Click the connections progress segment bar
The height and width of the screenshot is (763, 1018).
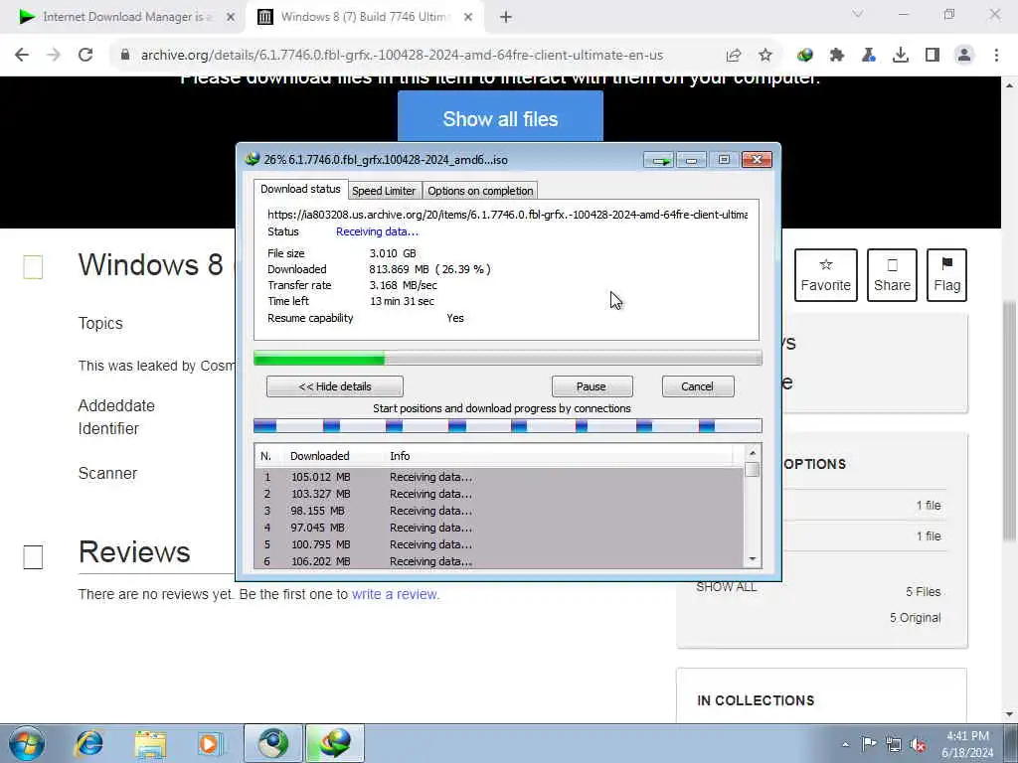click(x=507, y=425)
